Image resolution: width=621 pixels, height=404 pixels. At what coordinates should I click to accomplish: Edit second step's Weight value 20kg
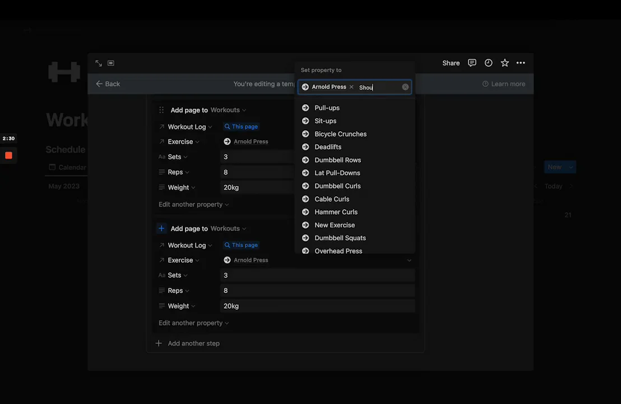click(318, 306)
